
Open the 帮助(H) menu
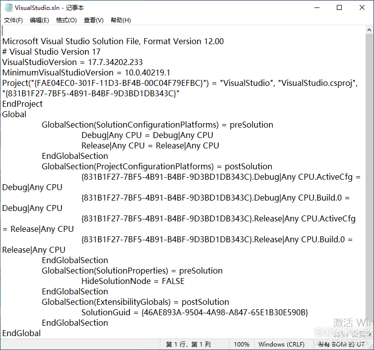(121, 20)
